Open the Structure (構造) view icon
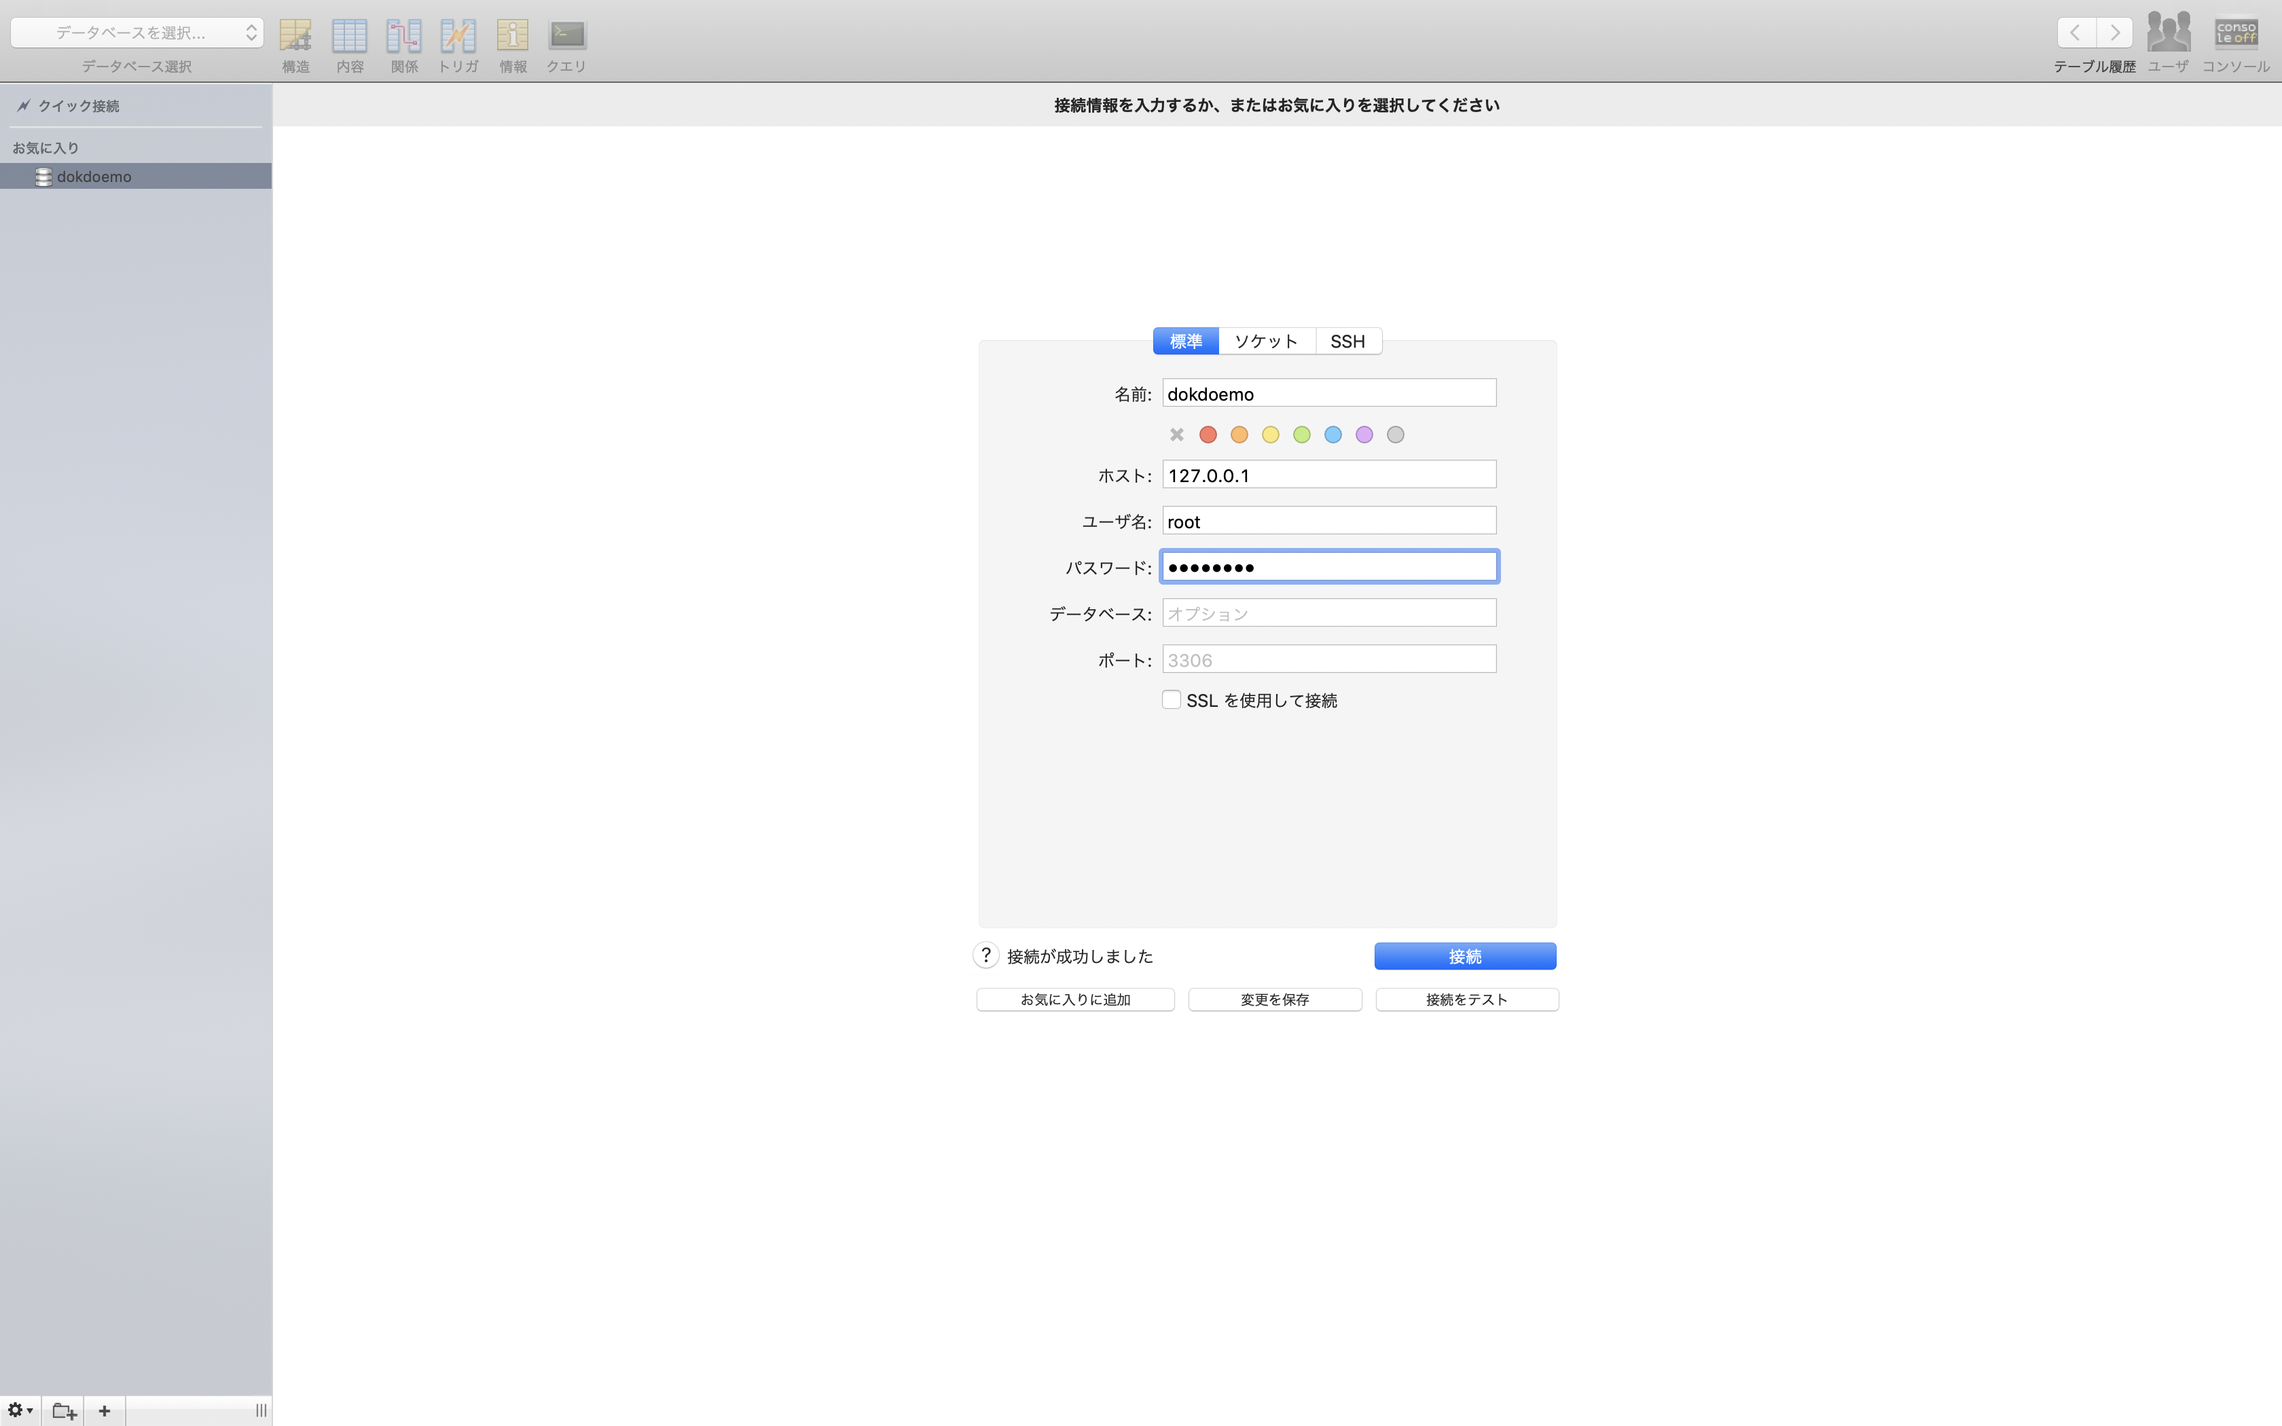Image resolution: width=2282 pixels, height=1426 pixels. point(295,36)
